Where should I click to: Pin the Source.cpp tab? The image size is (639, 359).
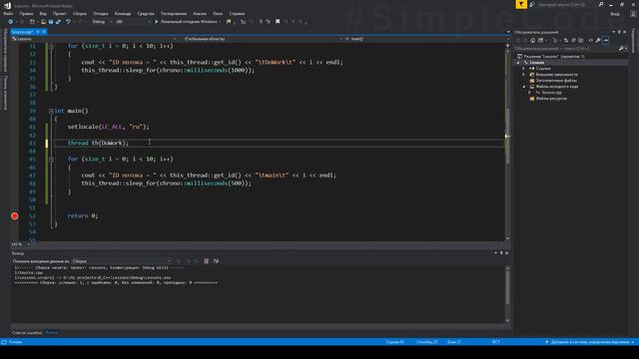[x=38, y=32]
